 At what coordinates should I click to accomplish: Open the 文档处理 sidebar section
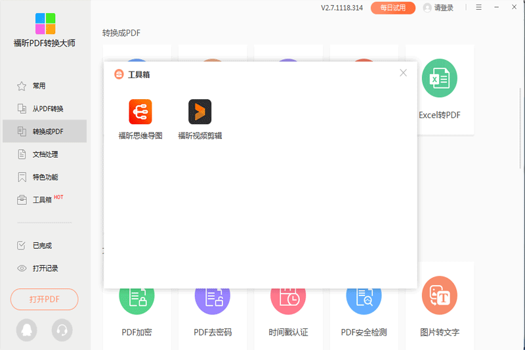coord(45,154)
